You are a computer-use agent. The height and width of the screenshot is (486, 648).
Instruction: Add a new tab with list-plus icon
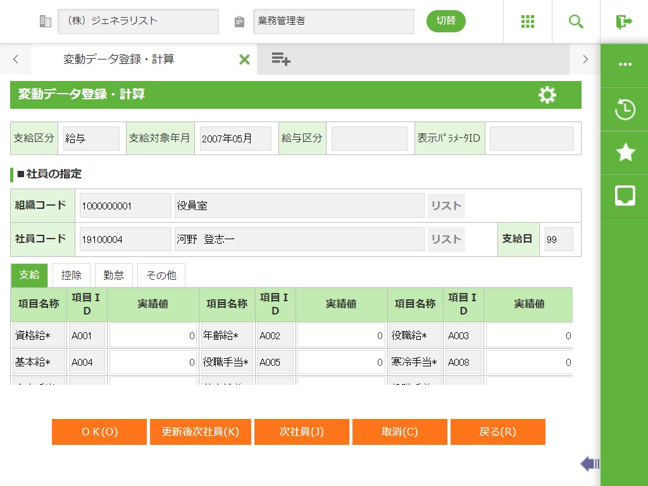tap(280, 59)
